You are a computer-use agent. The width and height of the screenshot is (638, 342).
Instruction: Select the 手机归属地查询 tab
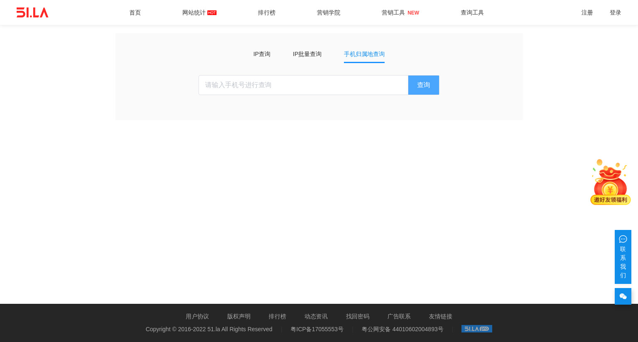(364, 54)
